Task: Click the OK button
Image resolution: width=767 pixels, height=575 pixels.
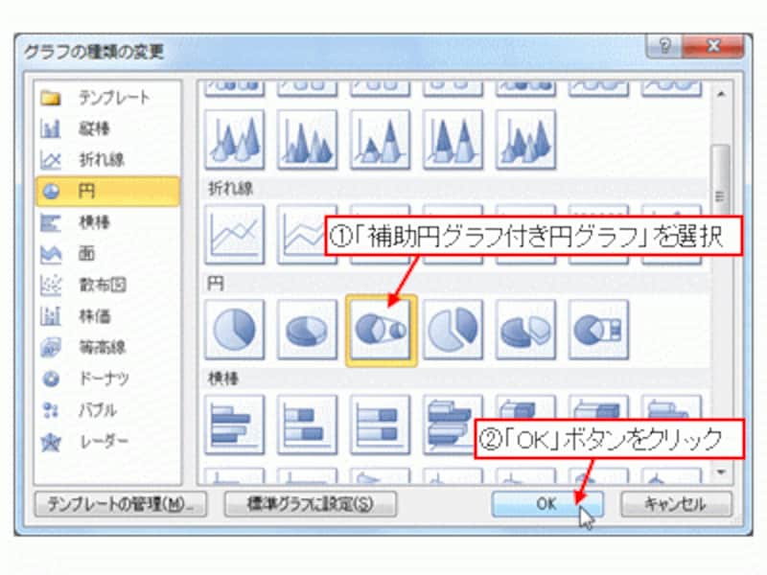Action: tap(546, 504)
